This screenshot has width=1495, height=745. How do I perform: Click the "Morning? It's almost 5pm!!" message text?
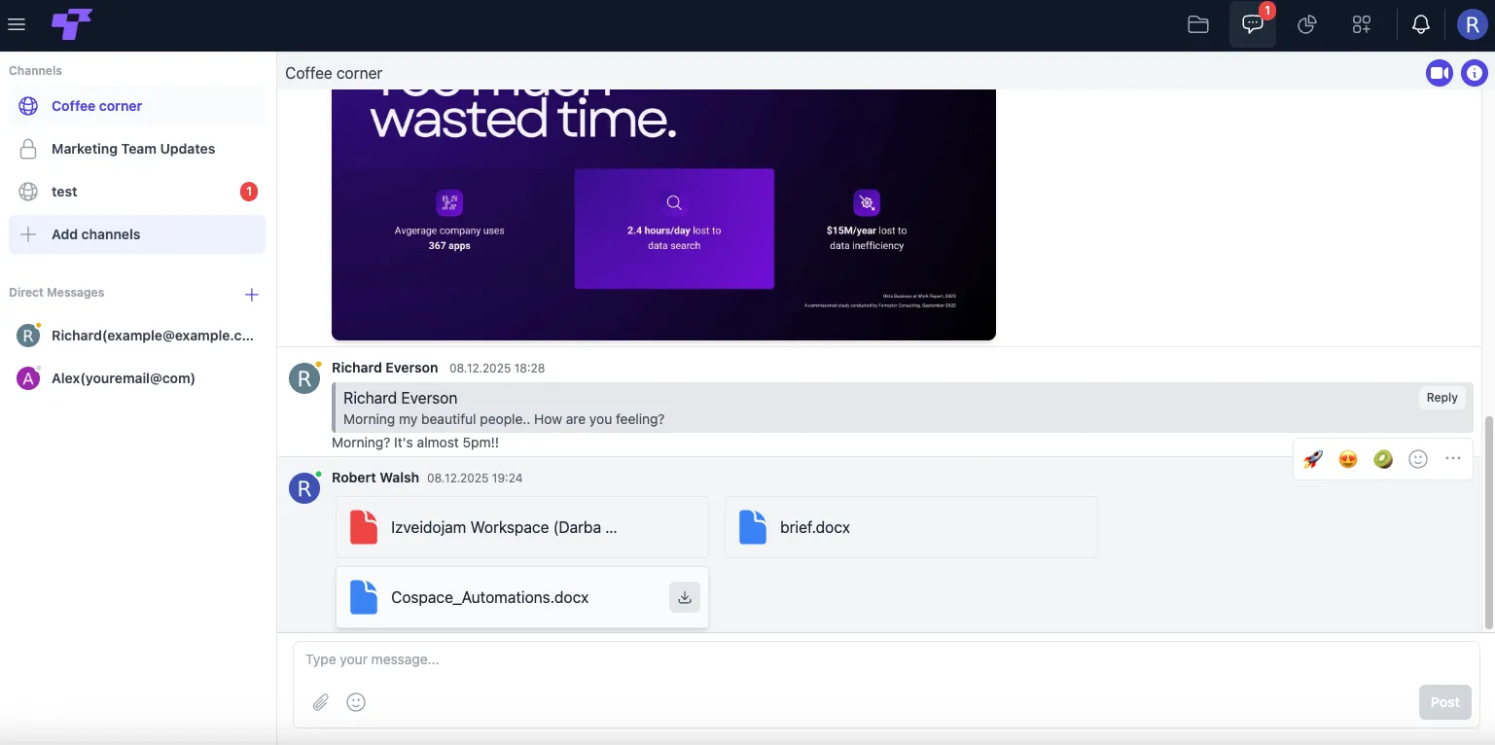[415, 443]
